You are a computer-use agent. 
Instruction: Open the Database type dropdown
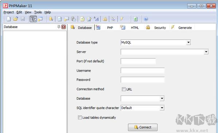[x=188, y=43]
